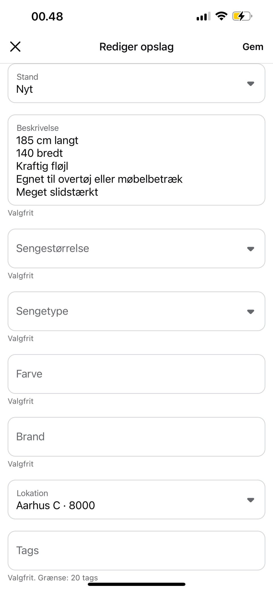The width and height of the screenshot is (273, 591).
Task: Enter a brand in Brand field
Action: tap(136, 437)
